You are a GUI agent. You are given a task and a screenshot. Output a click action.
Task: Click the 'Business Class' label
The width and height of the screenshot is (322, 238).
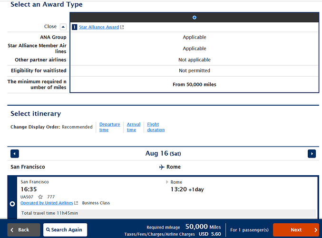96,203
